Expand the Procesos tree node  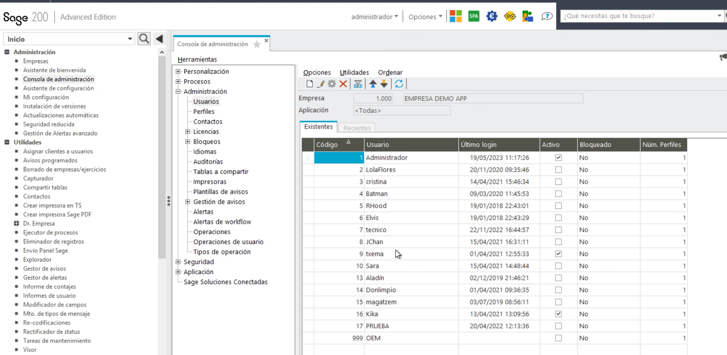[178, 82]
